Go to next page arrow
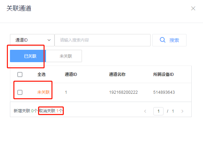The height and width of the screenshot is (148, 203). [182, 111]
